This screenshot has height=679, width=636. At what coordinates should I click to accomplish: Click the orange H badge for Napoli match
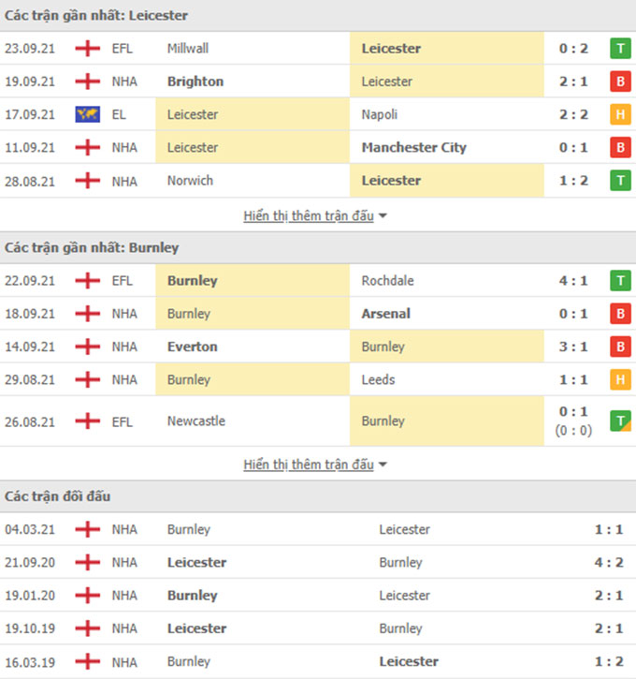click(x=620, y=114)
